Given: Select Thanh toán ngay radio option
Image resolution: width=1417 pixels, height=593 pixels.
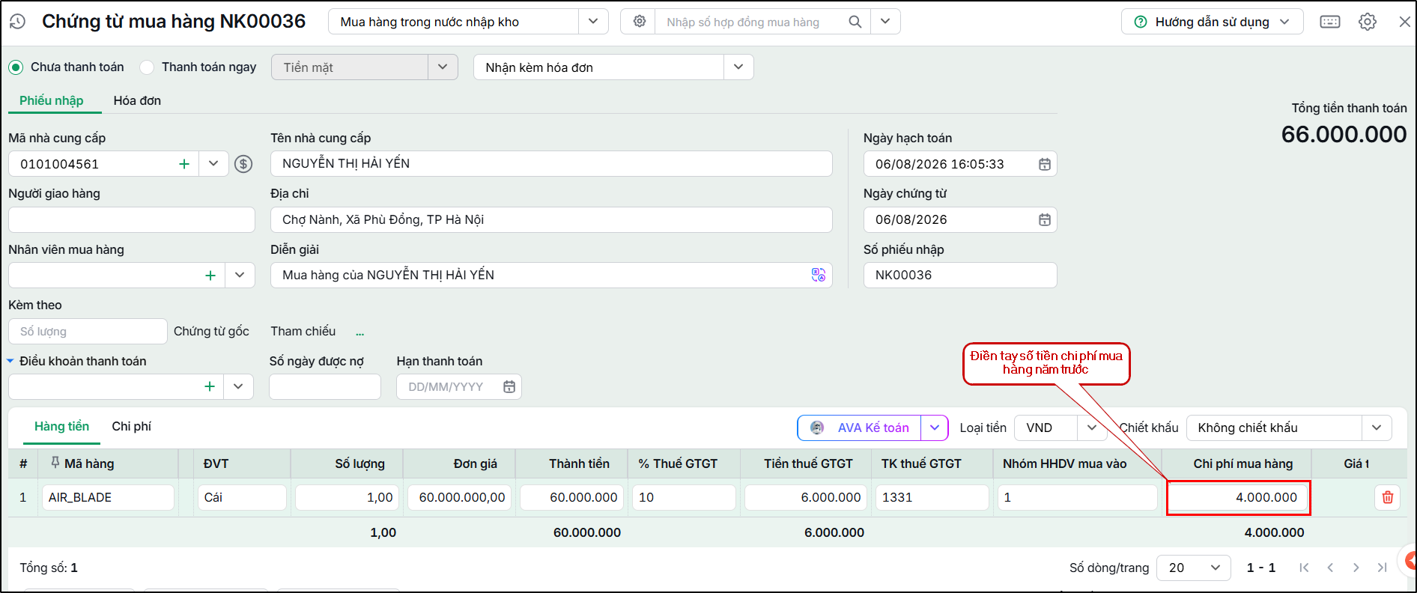Looking at the screenshot, I should 147,67.
